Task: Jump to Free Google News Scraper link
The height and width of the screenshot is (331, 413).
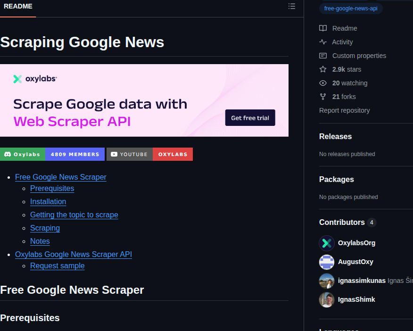Action: (60, 177)
